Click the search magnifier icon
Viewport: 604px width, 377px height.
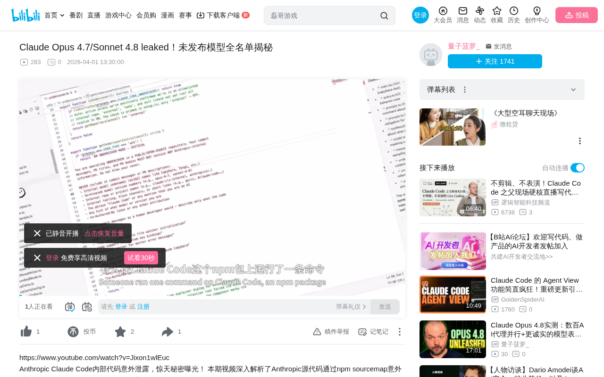pos(384,16)
